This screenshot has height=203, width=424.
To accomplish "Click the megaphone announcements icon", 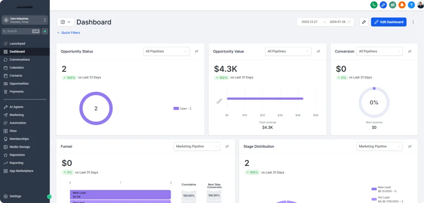I will (393, 5).
